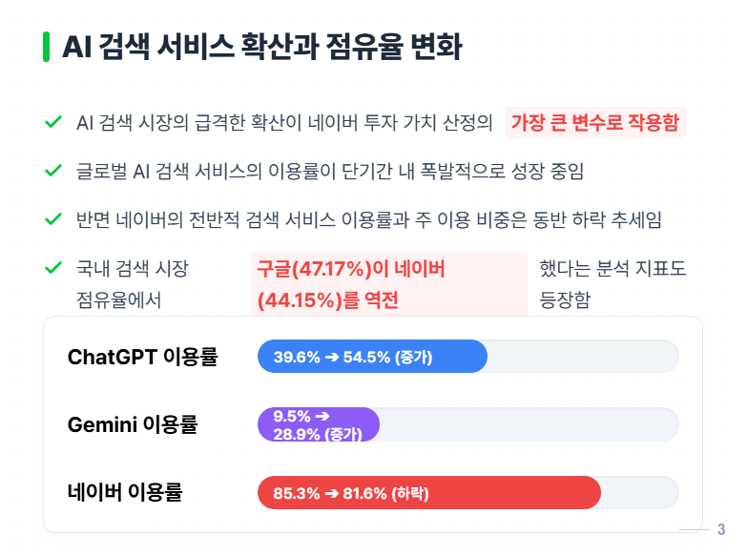
Task: Click the page number 3 indicator
Action: [x=721, y=529]
